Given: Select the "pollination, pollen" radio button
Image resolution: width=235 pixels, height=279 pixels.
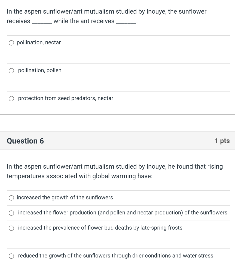Looking at the screenshot, I should 11,71.
